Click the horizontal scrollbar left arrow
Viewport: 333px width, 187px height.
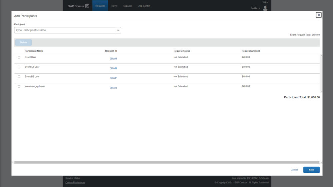click(x=13, y=162)
